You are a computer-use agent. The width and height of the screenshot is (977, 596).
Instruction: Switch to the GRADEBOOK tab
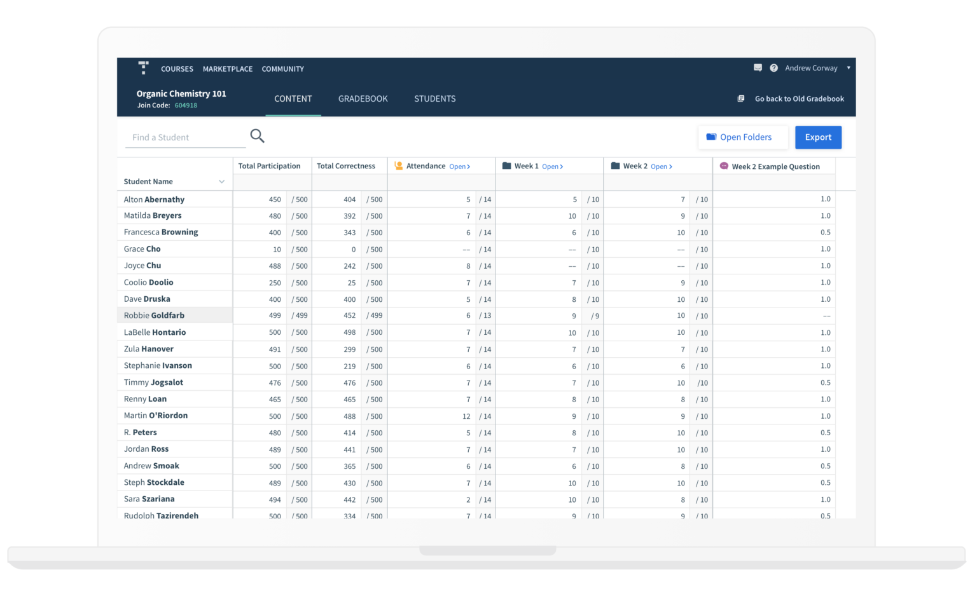[x=363, y=98]
